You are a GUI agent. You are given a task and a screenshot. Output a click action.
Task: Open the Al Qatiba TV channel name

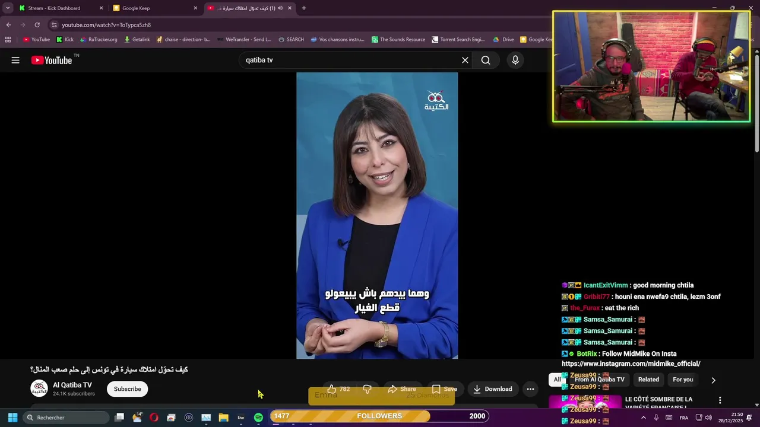coord(72,385)
